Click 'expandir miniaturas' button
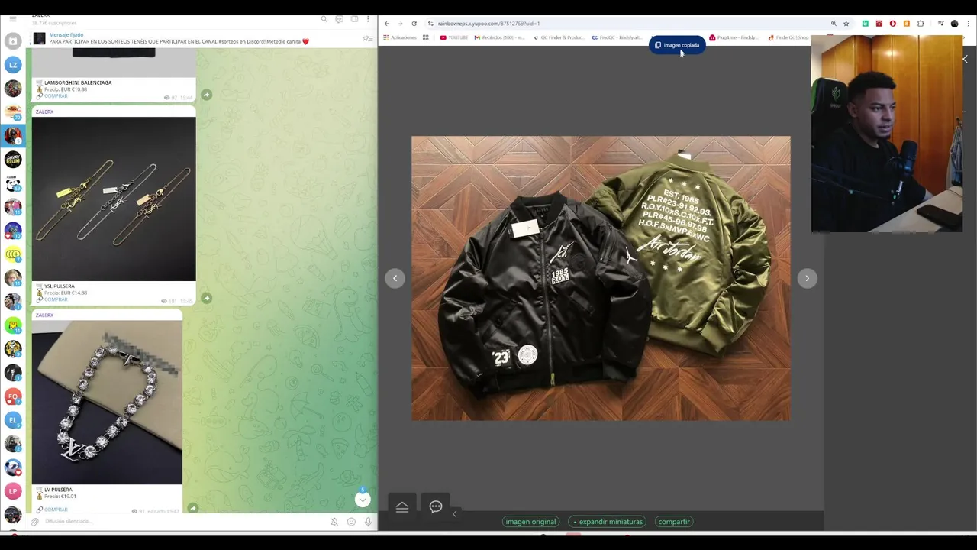Viewport: 977px width, 550px height. (608, 522)
